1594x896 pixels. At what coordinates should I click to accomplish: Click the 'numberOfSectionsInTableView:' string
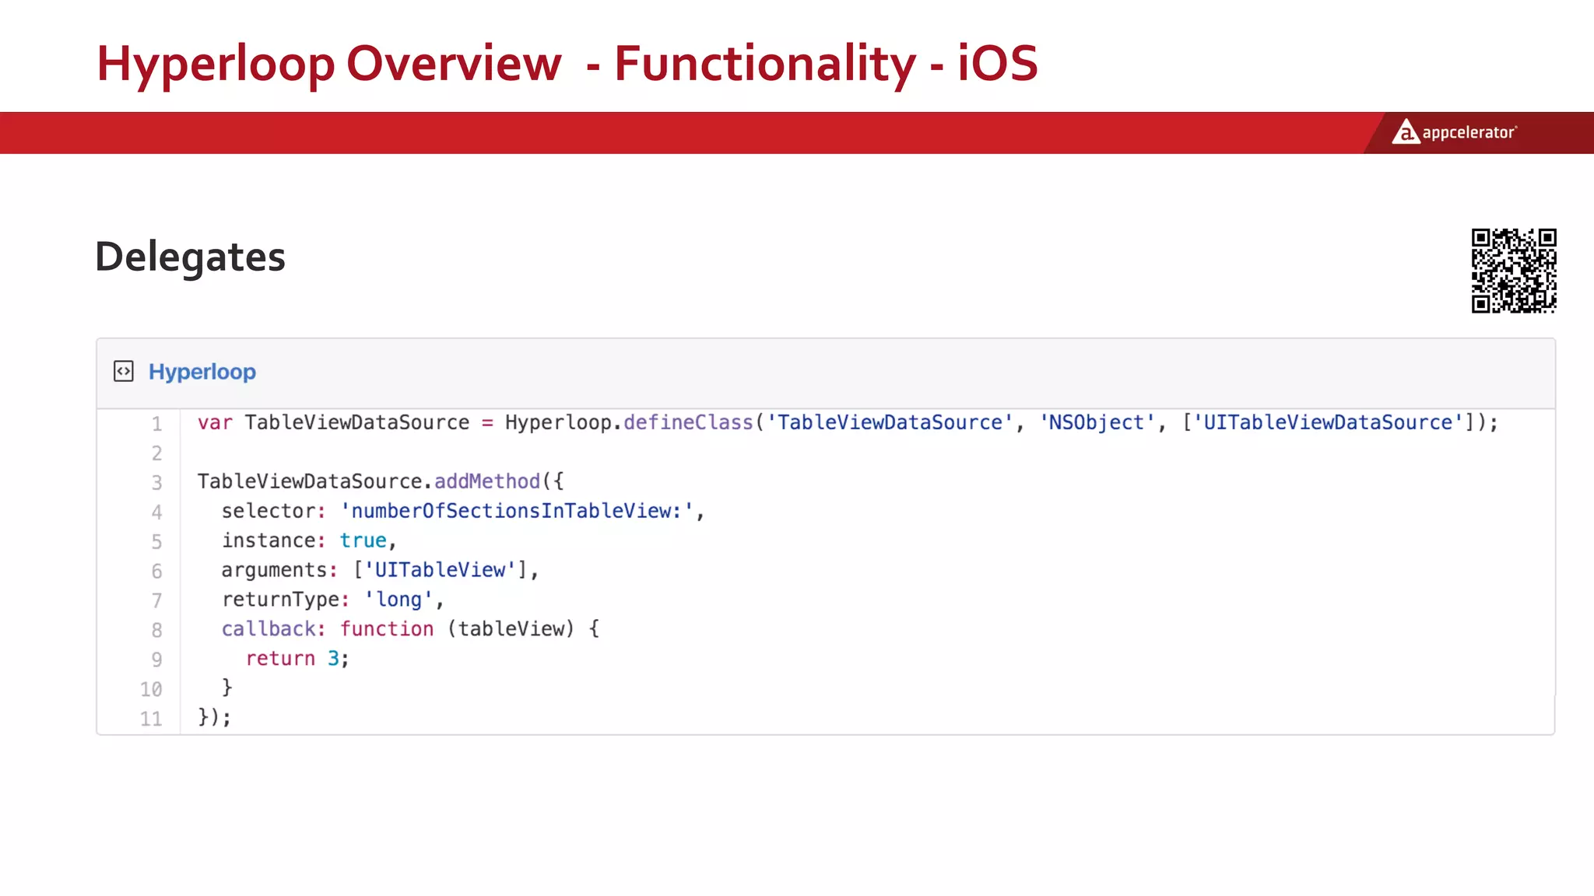click(x=517, y=511)
